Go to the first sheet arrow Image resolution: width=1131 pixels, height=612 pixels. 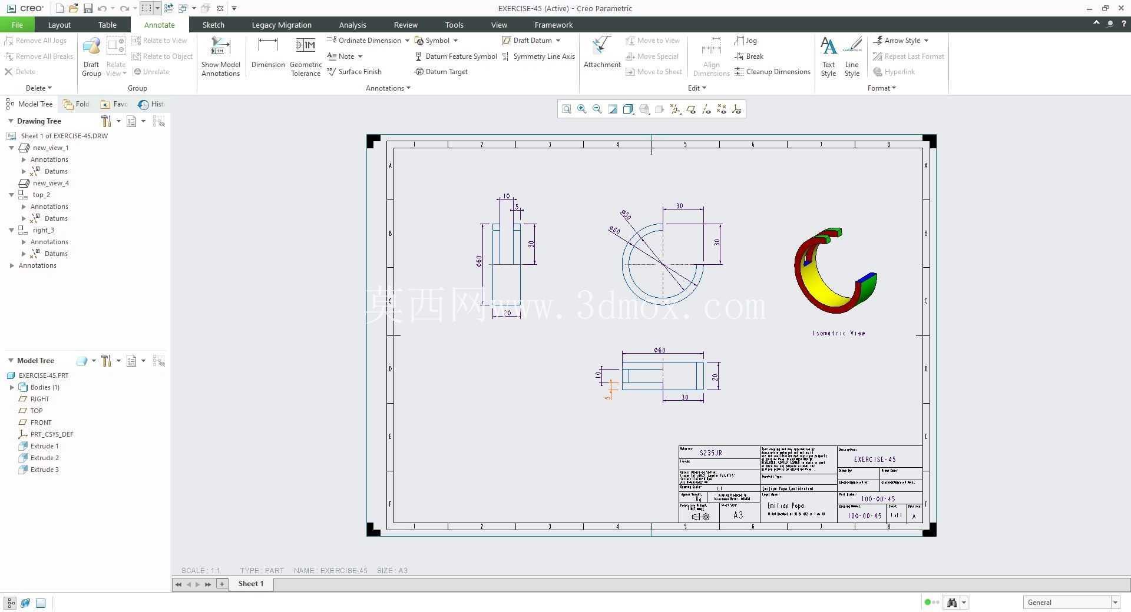(178, 584)
